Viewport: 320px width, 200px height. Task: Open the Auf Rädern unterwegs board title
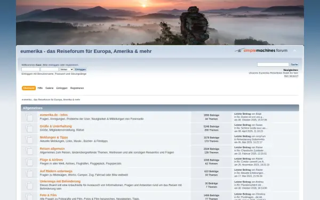tap(56, 171)
